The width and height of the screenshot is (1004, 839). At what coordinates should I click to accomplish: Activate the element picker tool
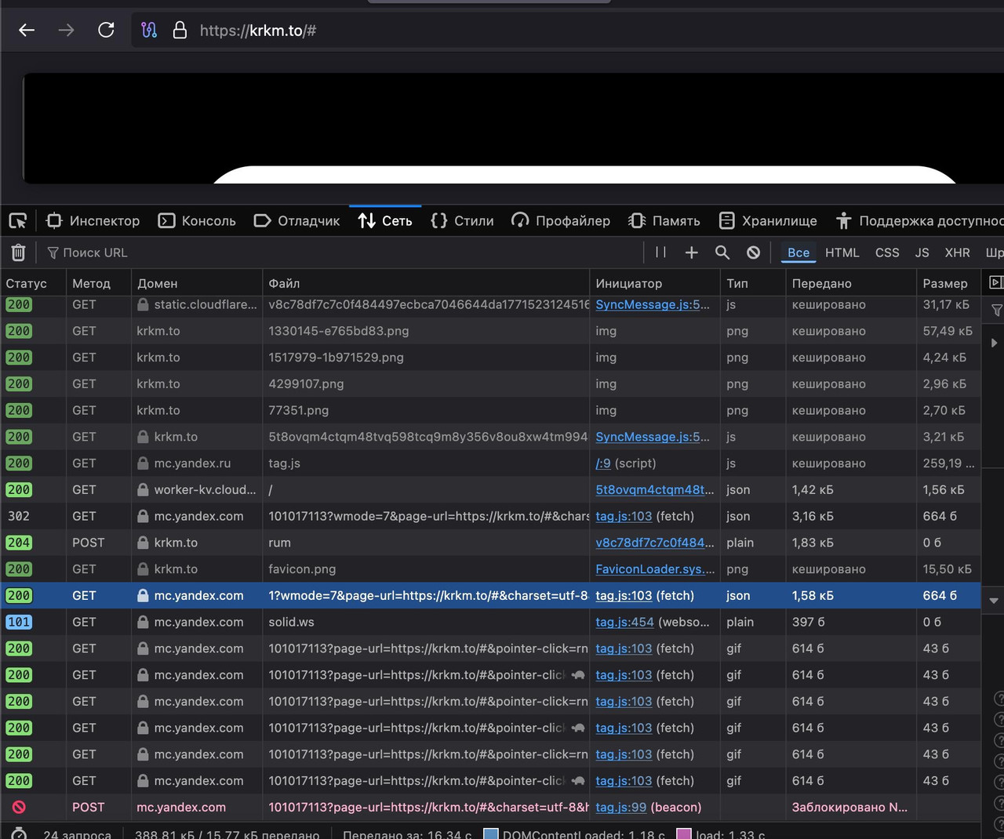click(18, 221)
